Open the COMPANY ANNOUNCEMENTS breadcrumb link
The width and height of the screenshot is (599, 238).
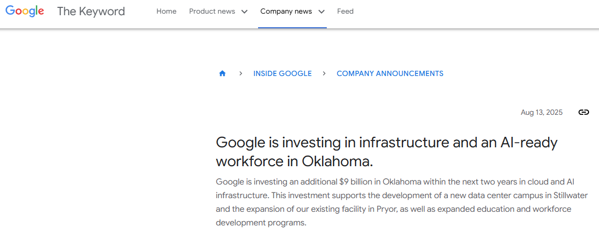pyautogui.click(x=390, y=74)
